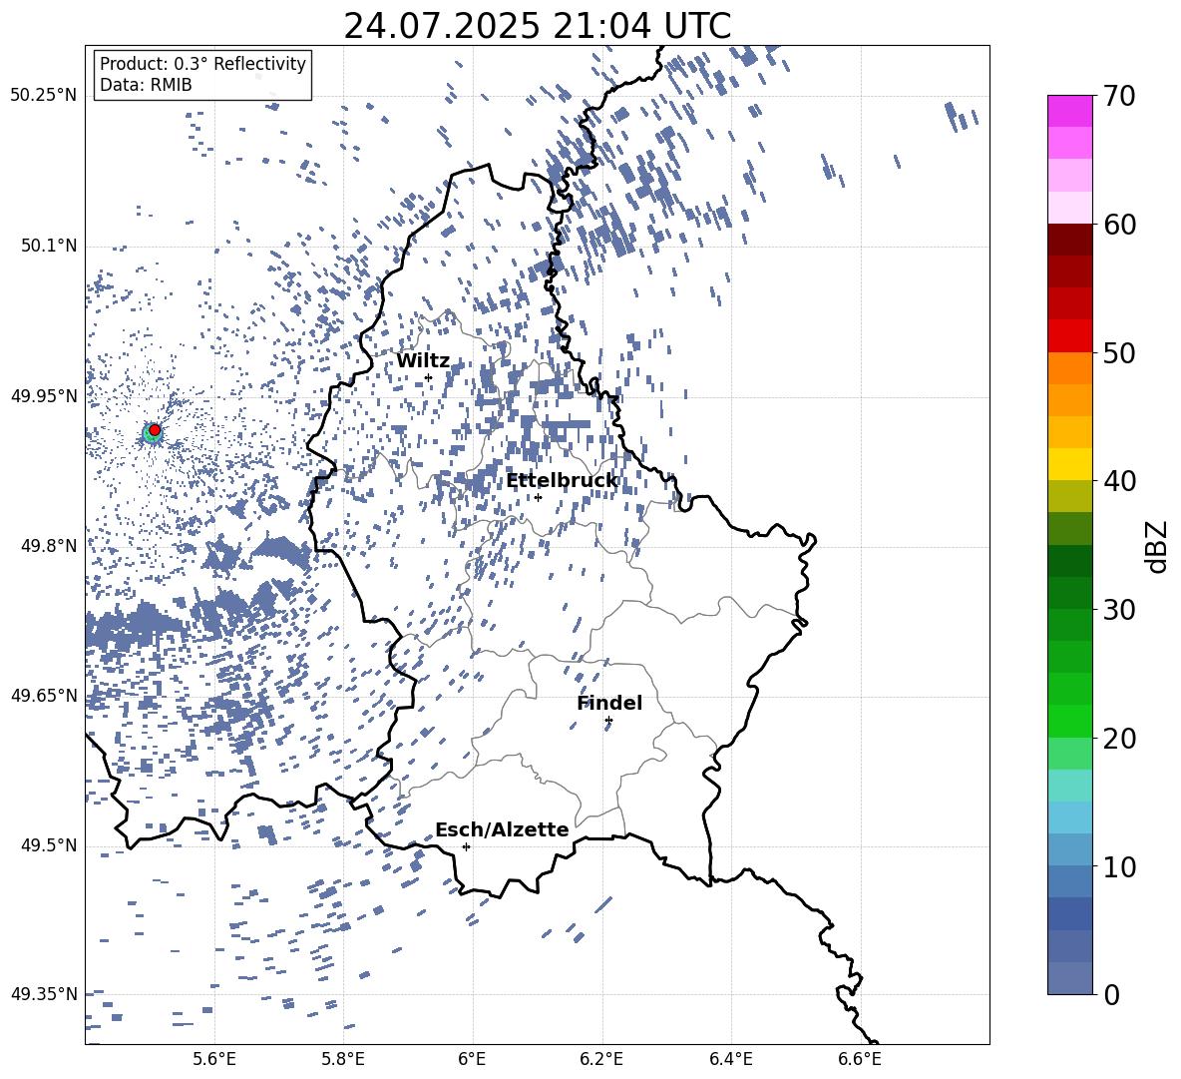Click the bright red swatch just above 50

pyautogui.click(x=1069, y=336)
